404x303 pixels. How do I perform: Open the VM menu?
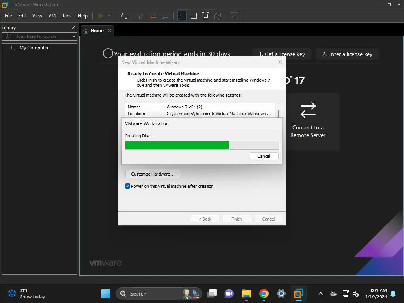point(52,16)
